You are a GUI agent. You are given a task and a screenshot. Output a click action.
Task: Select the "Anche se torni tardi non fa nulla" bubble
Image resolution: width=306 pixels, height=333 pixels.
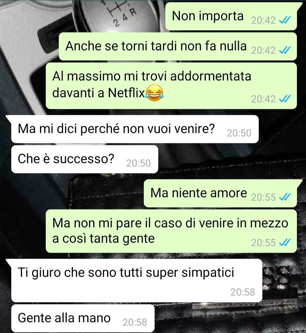coord(178,46)
